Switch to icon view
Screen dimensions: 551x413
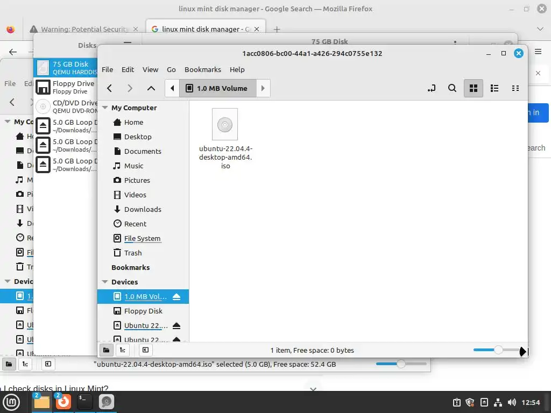coord(474,88)
